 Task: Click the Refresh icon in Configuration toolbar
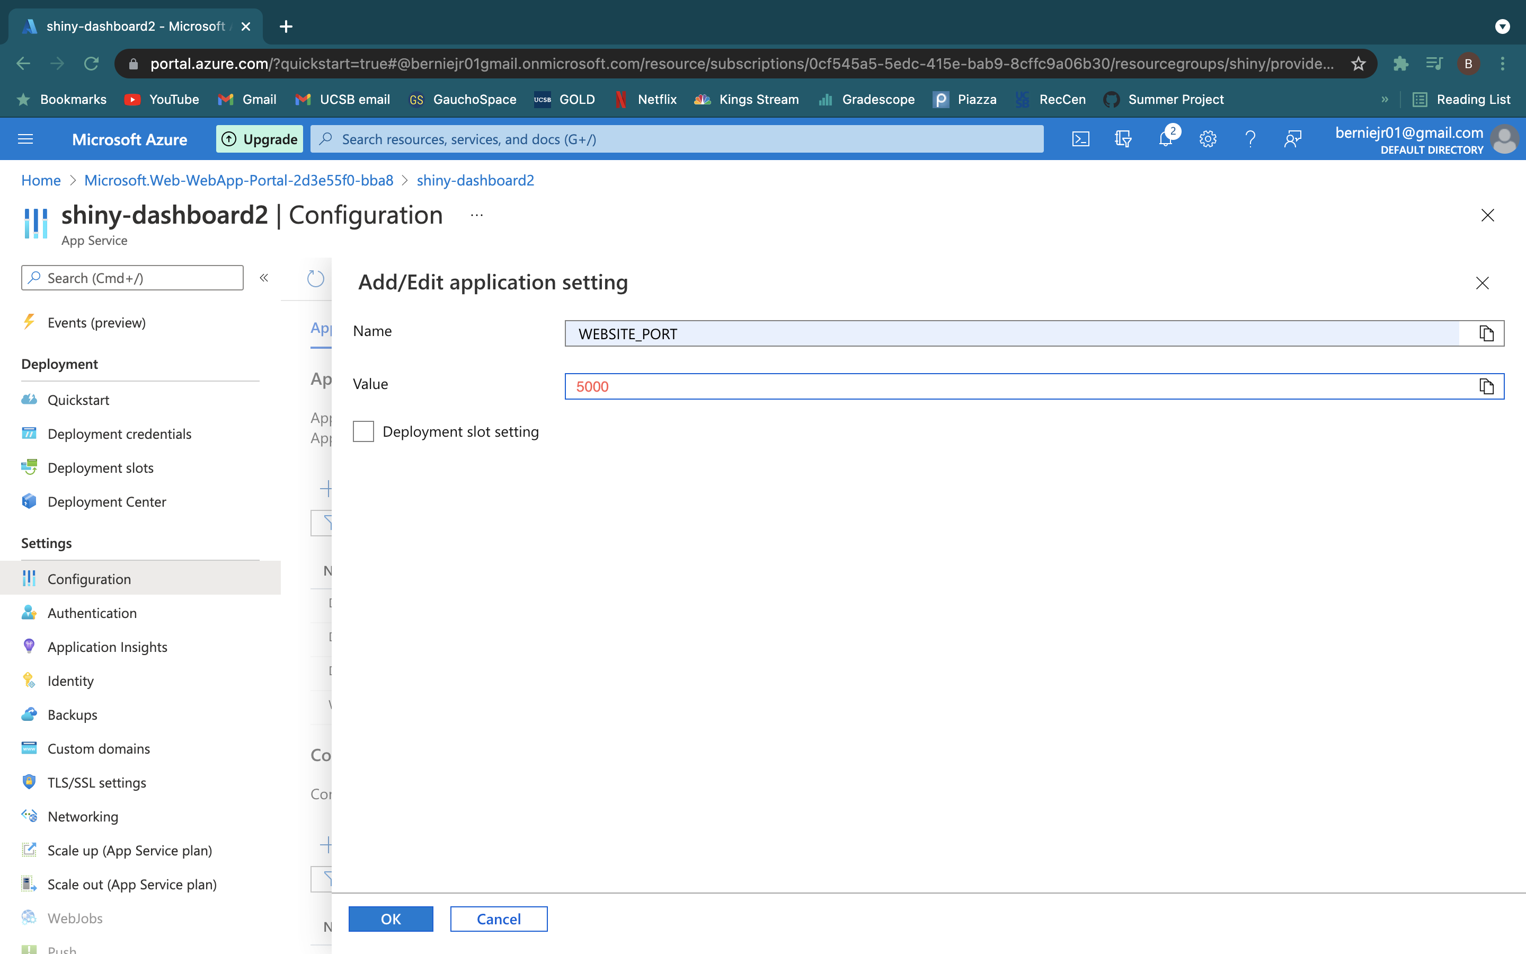315,278
